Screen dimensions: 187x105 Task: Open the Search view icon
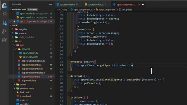coord(4,14)
